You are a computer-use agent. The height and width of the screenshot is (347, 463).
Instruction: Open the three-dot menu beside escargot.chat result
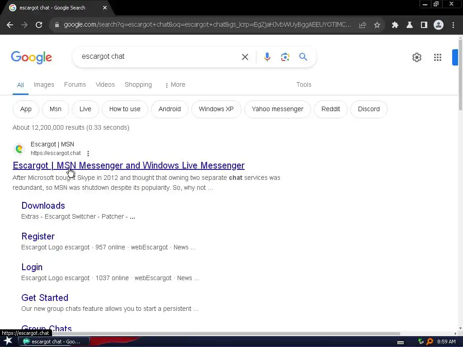(88, 154)
